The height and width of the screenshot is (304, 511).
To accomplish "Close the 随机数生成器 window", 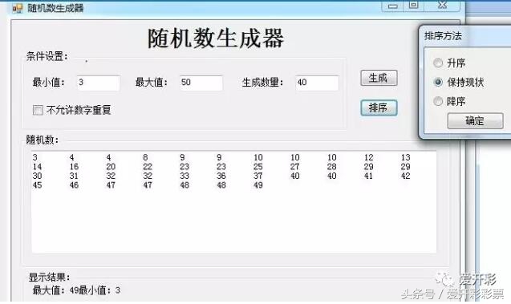I will 442,5.
